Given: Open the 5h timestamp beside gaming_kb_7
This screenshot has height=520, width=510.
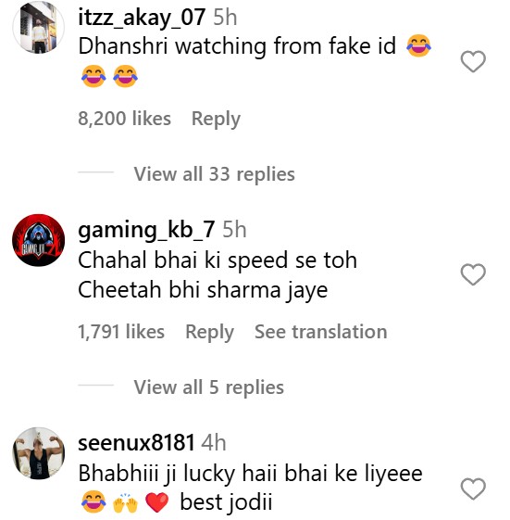Looking at the screenshot, I should point(234,230).
